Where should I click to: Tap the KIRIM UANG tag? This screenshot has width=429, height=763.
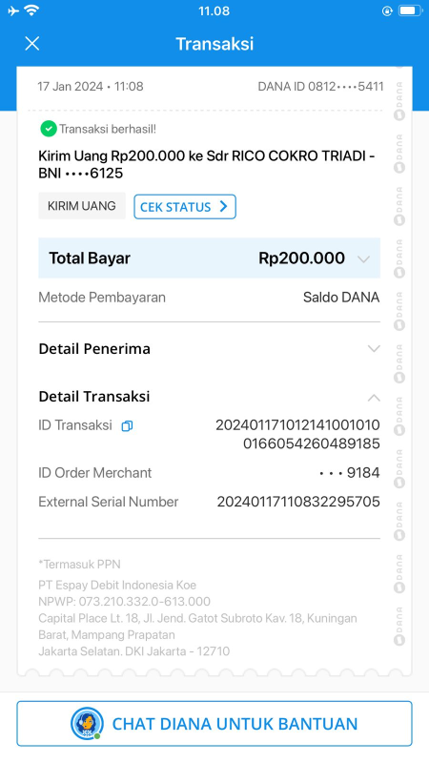82,206
